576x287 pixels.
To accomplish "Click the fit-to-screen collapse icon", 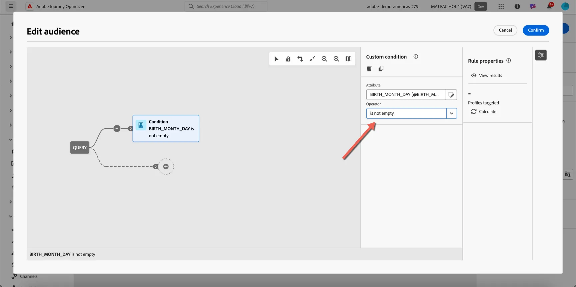I will 312,59.
